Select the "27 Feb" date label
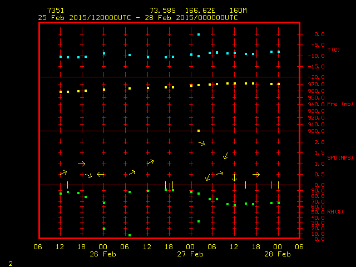356x267 pixels. pos(190,254)
